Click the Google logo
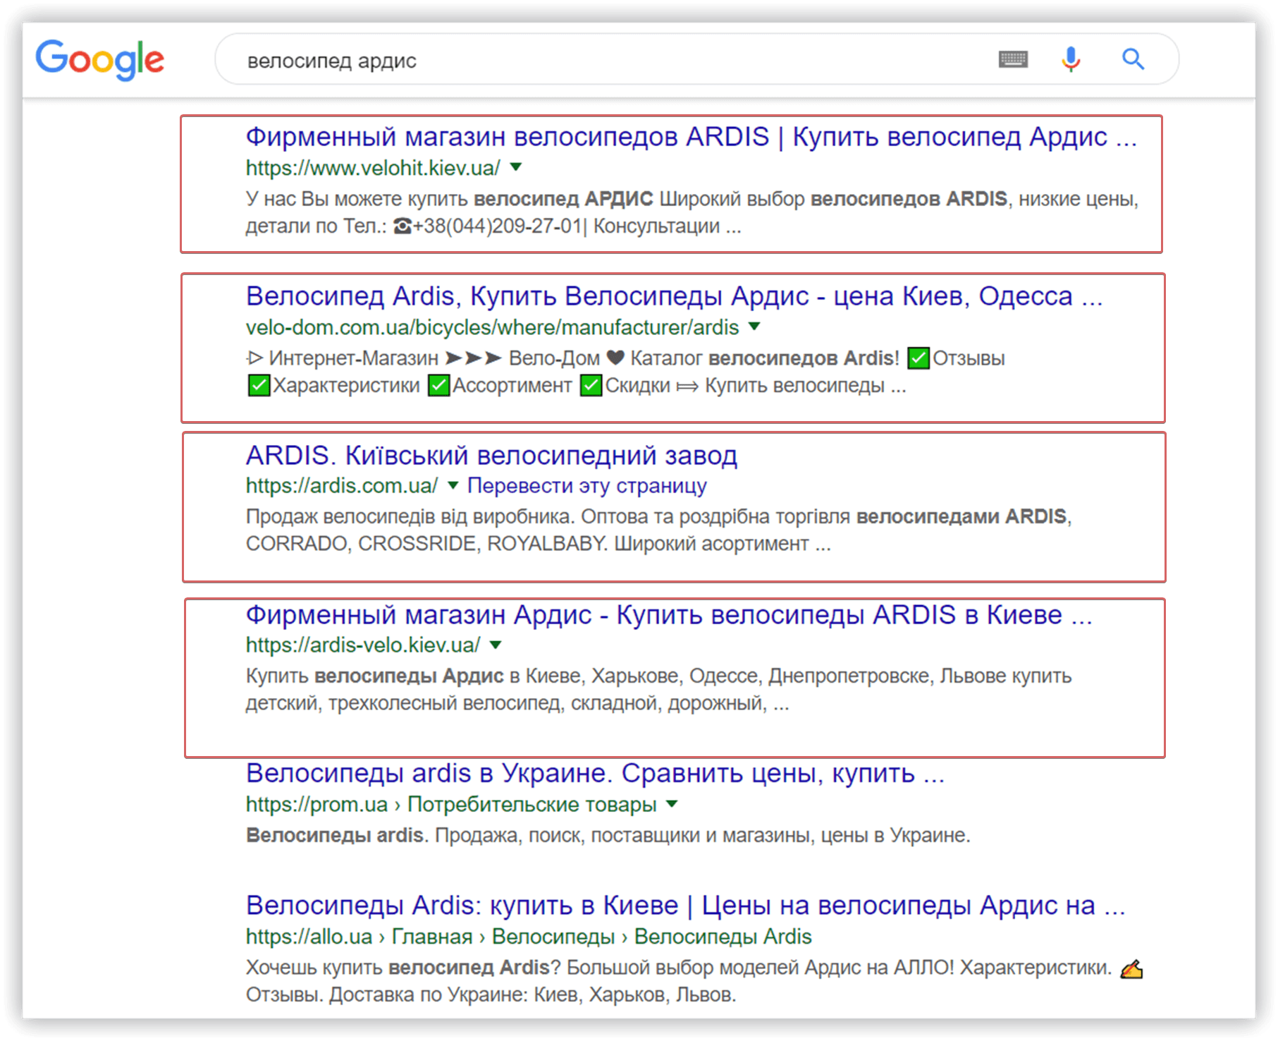Screen dimensions: 1278x1041 (99, 60)
